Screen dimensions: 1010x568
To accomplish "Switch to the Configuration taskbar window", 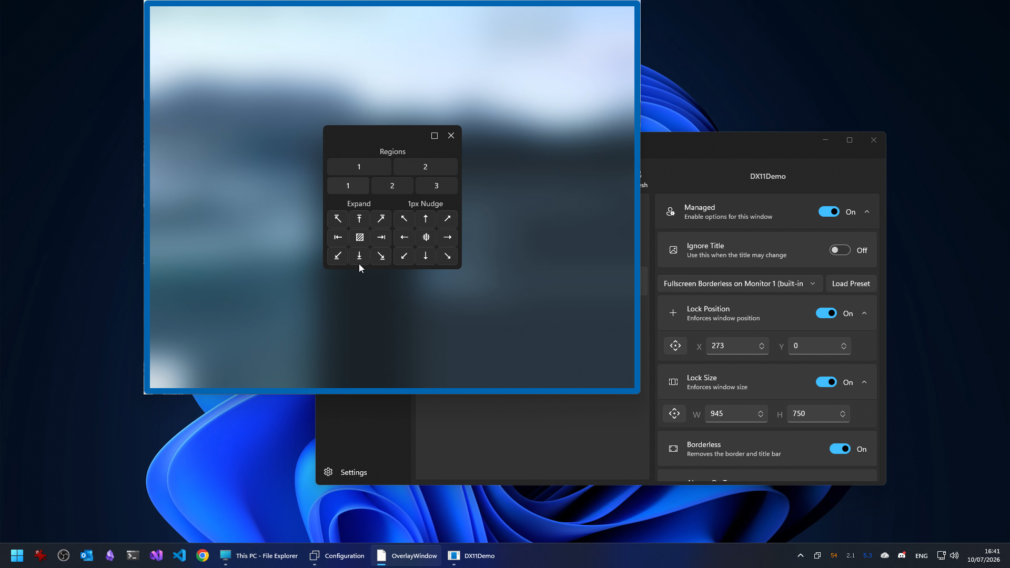I will (x=337, y=555).
